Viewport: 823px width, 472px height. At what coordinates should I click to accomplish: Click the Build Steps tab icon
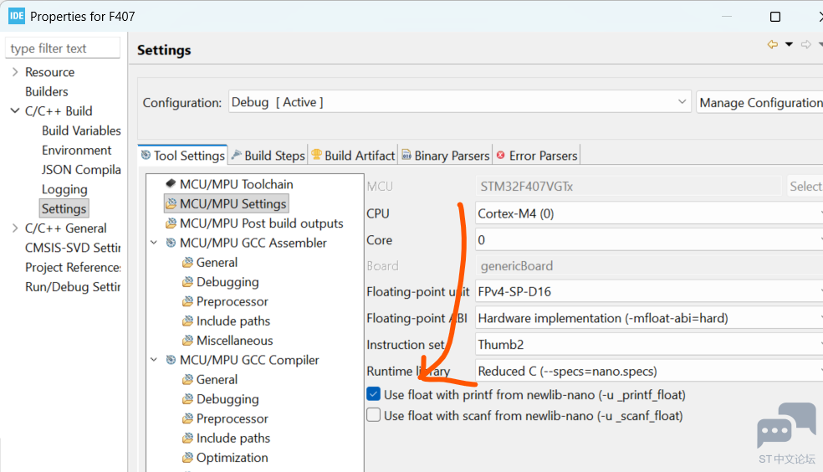click(x=237, y=154)
